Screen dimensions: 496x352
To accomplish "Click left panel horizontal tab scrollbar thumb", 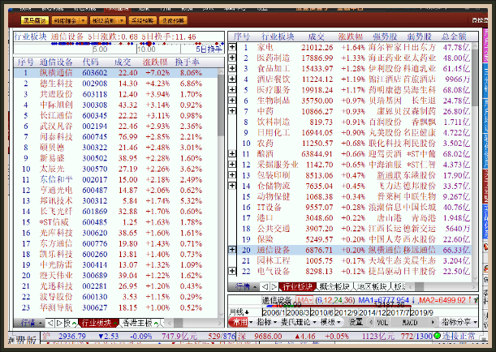I will point(179,323).
